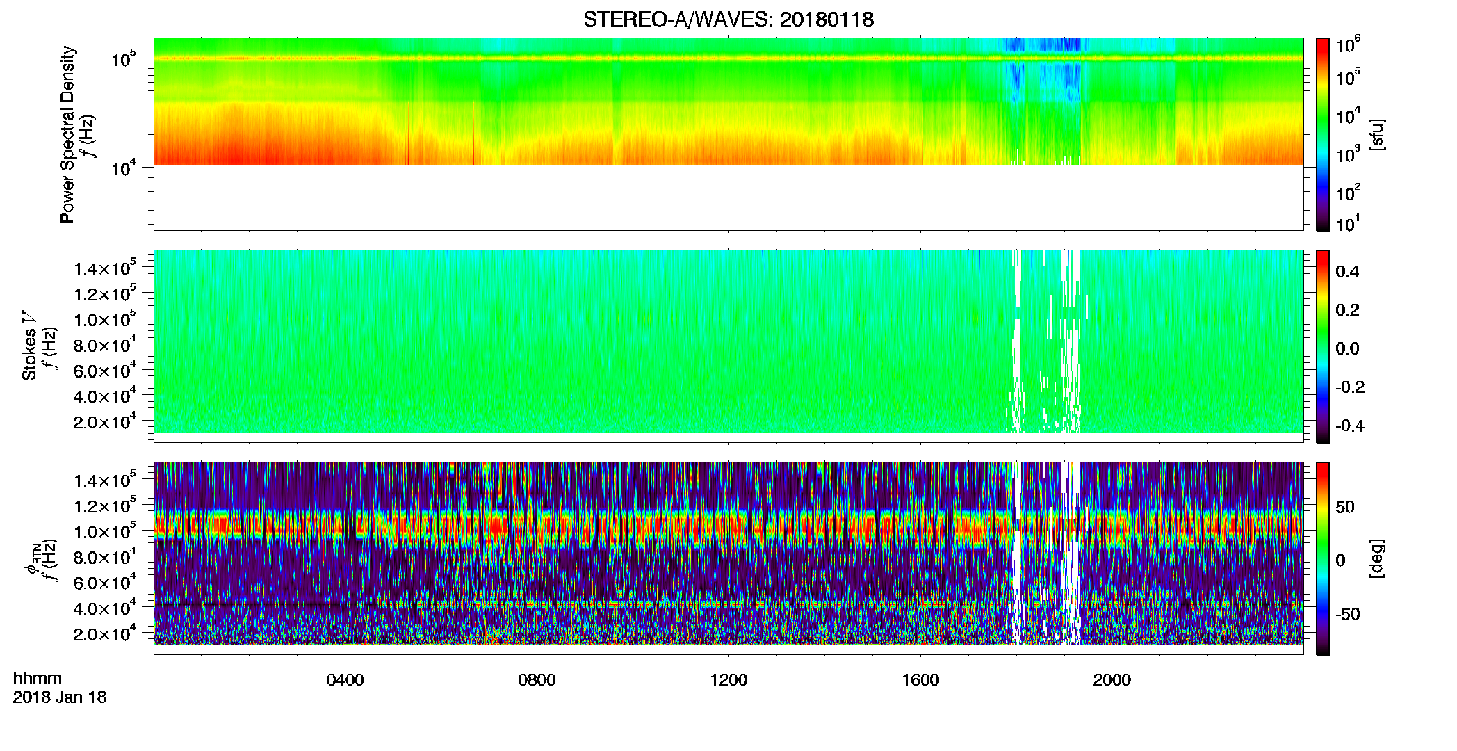
Task: Click the [sfu] color bar unit label
Action: pos(1376,134)
